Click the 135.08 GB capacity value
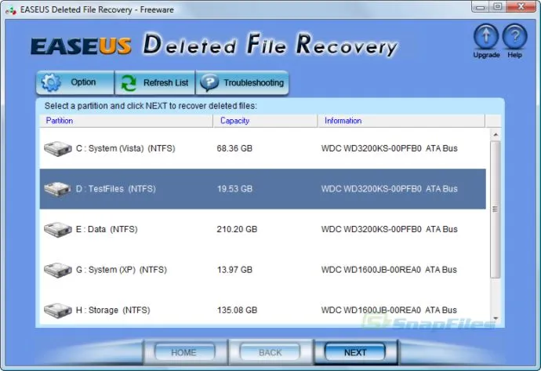 237,310
